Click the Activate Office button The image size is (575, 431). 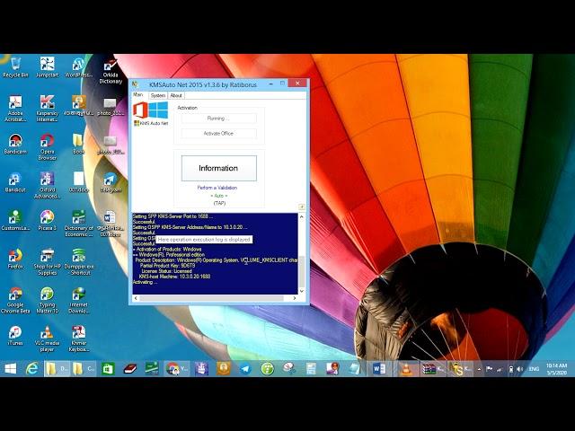point(218,134)
